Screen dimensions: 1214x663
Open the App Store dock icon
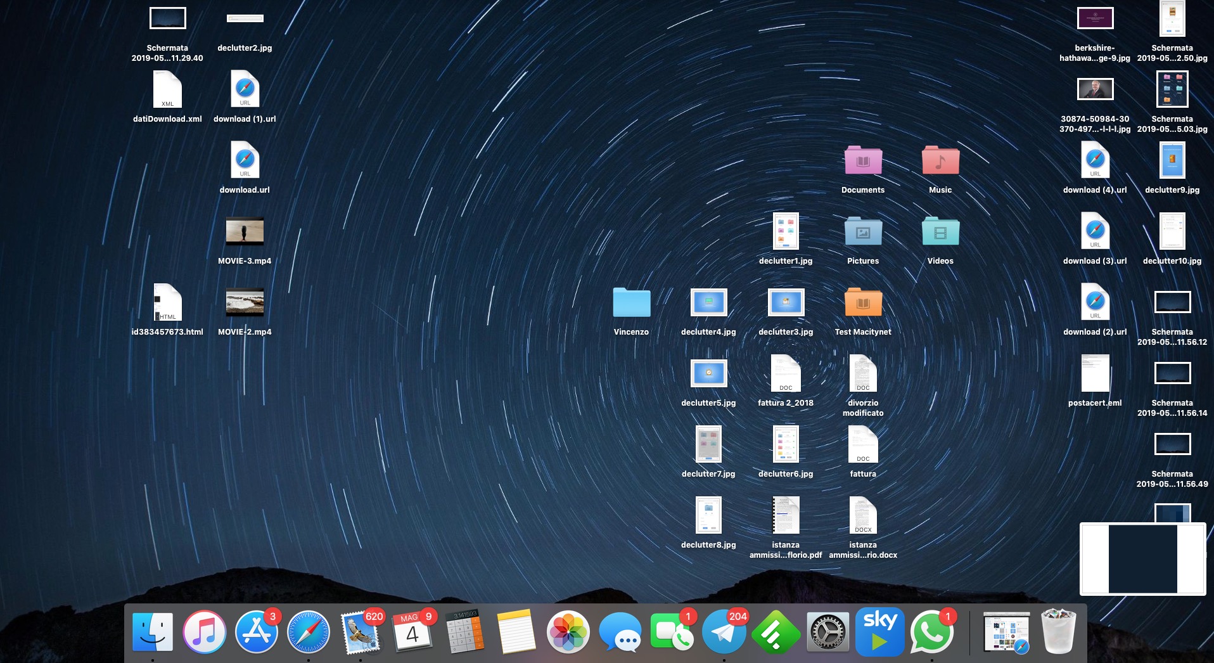(257, 633)
